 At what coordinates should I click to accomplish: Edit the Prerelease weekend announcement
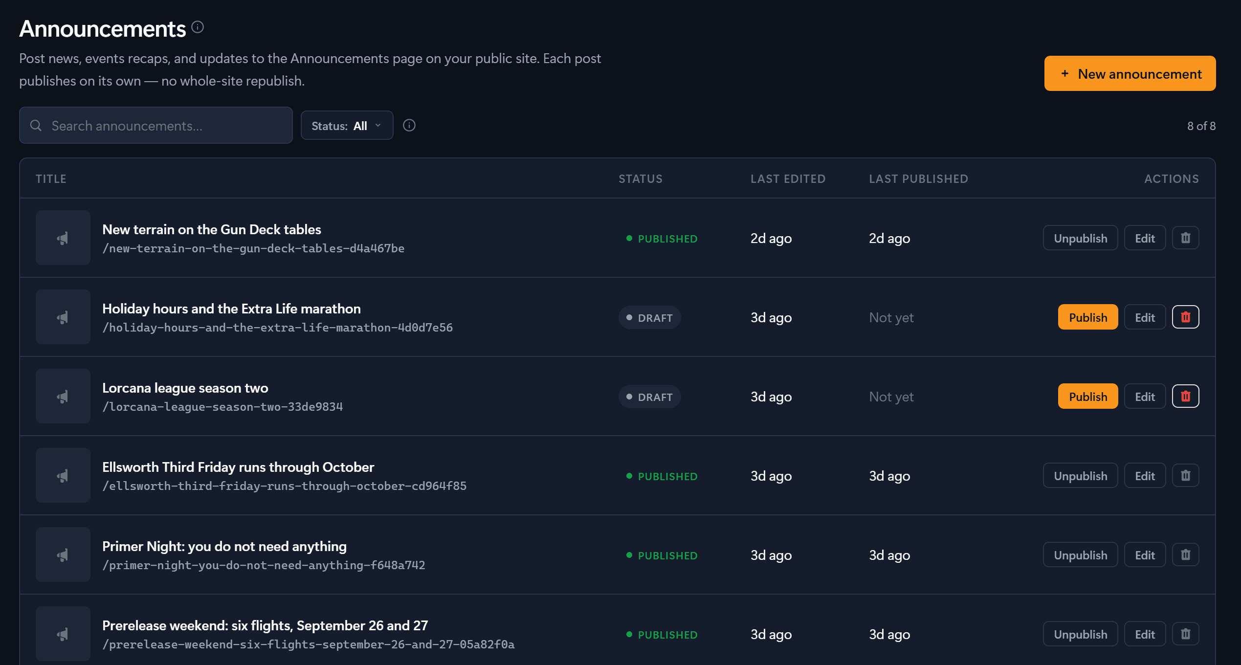(1145, 634)
